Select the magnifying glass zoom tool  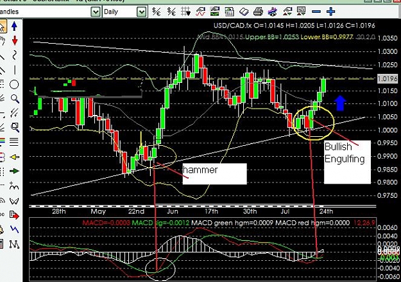[x=15, y=99]
